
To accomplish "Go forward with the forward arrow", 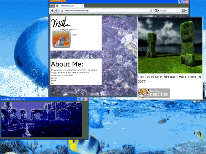I will tap(56, 11).
